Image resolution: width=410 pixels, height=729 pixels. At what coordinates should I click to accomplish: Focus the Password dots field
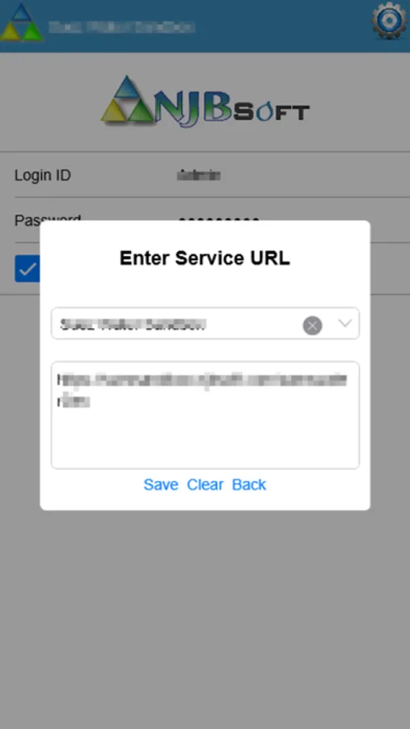coord(218,220)
